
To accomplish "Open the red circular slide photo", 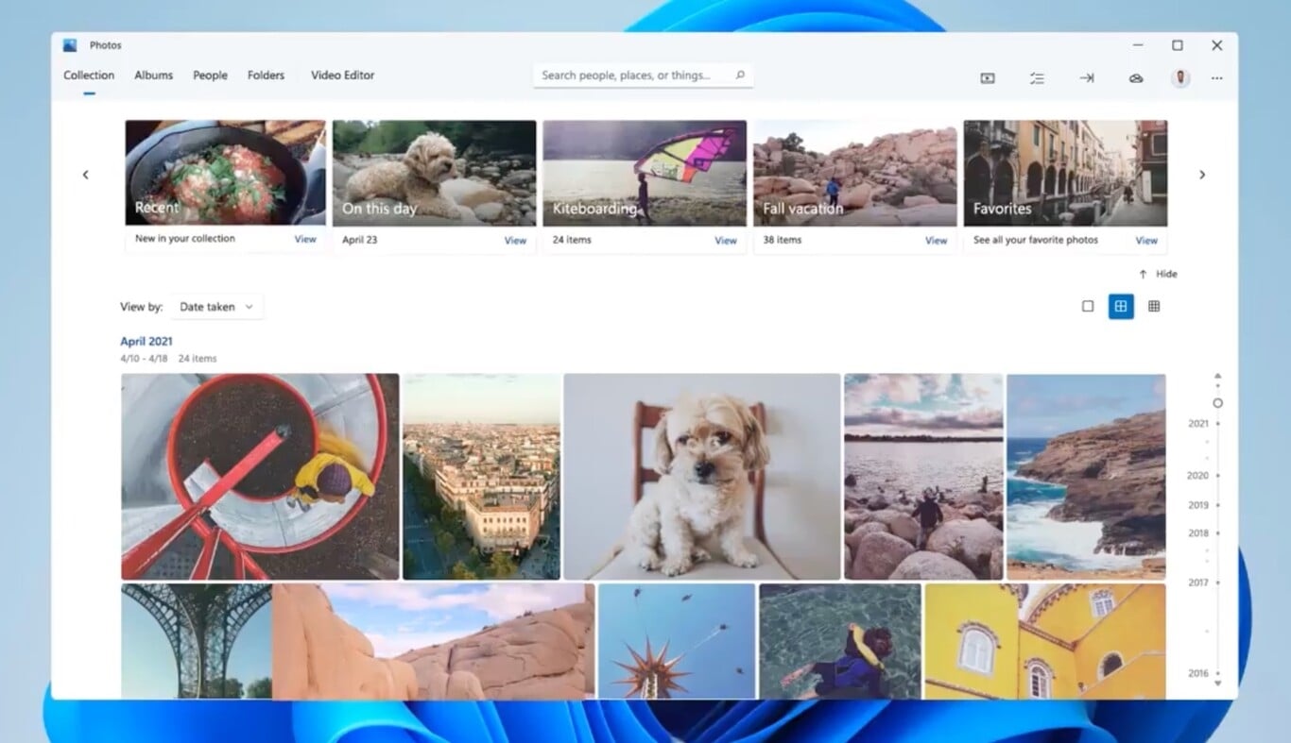I will (260, 477).
